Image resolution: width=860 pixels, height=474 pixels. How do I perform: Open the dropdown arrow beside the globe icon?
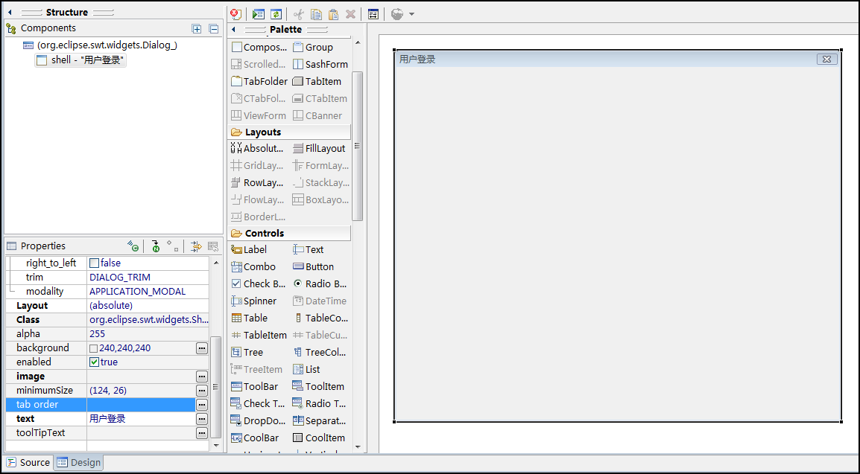click(x=411, y=14)
